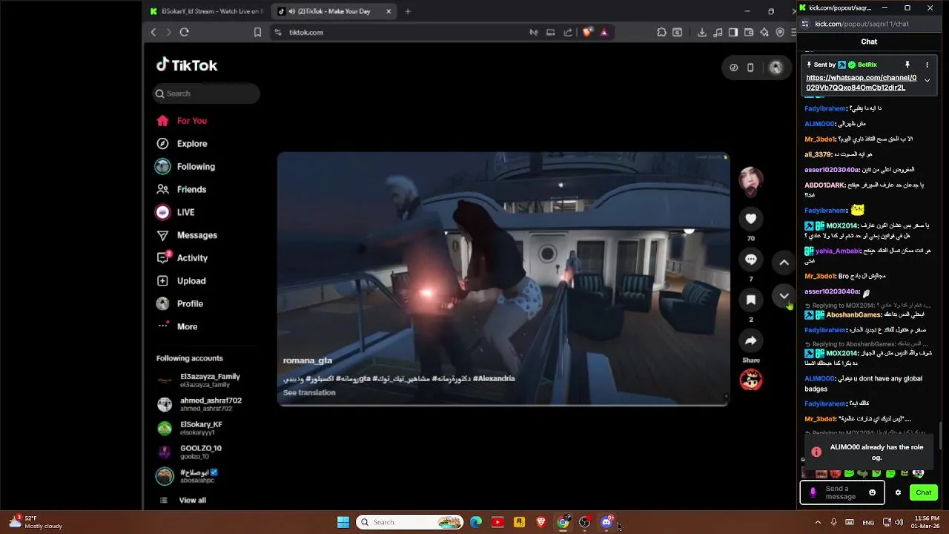Screen dimensions: 949x534
Task: Open the Upload page
Action: pos(182,281)
